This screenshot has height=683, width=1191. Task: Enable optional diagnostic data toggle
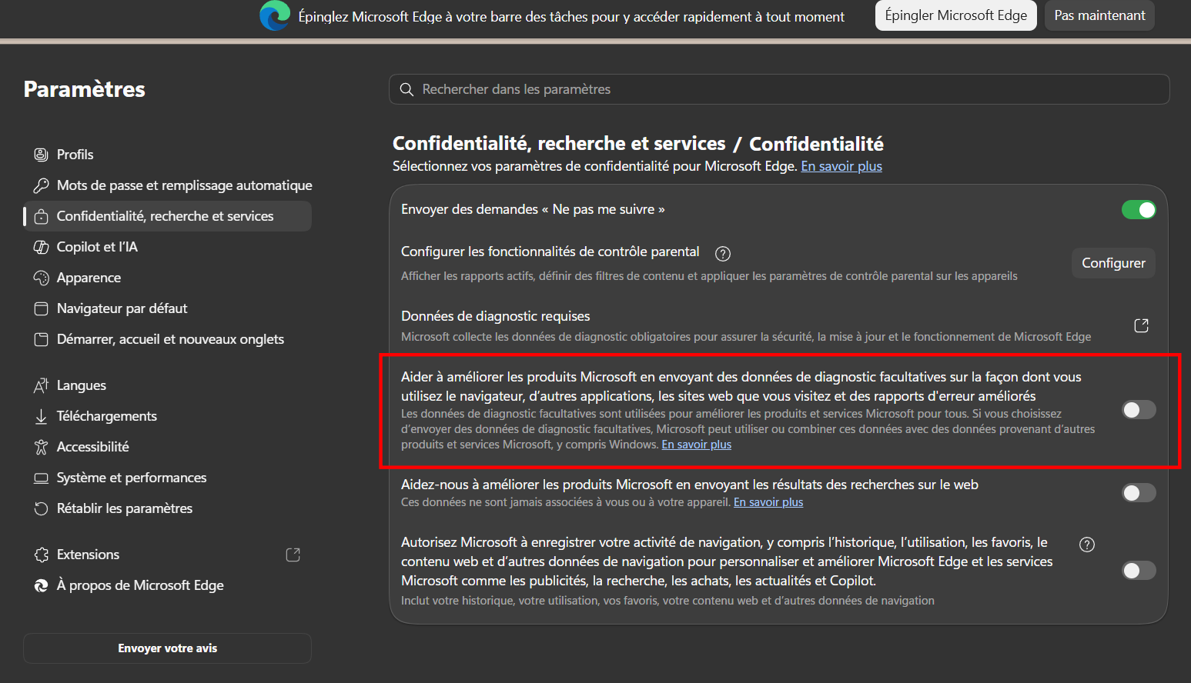pyautogui.click(x=1139, y=410)
